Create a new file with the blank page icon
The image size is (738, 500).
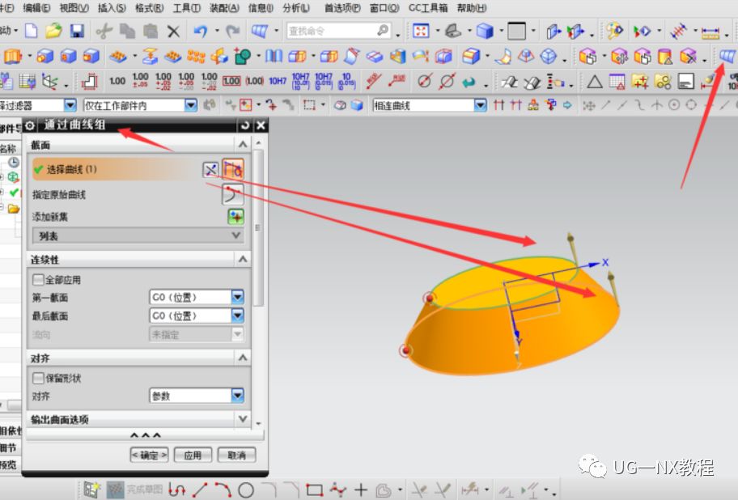[31, 31]
